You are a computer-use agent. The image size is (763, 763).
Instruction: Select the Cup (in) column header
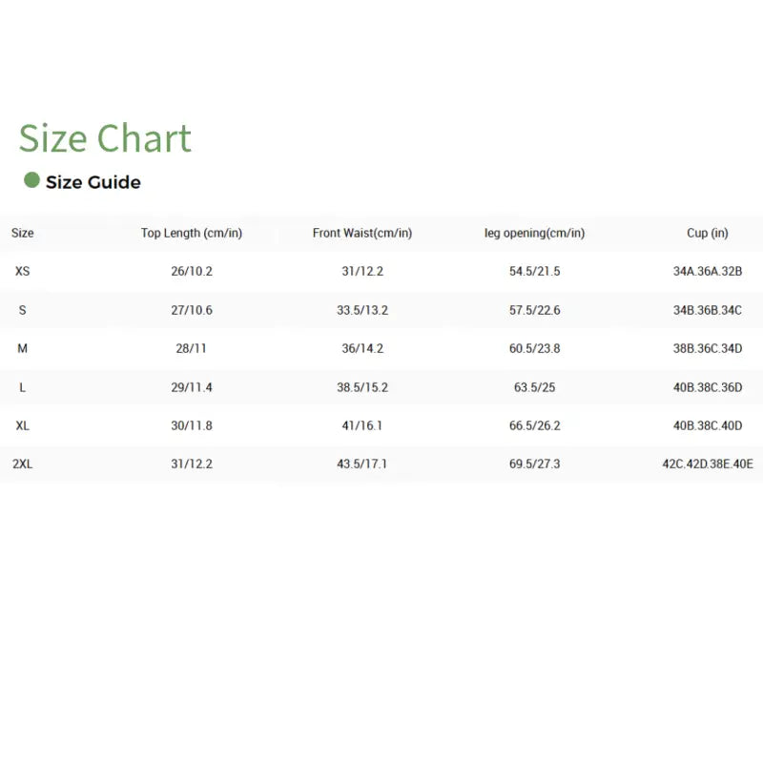click(x=708, y=233)
